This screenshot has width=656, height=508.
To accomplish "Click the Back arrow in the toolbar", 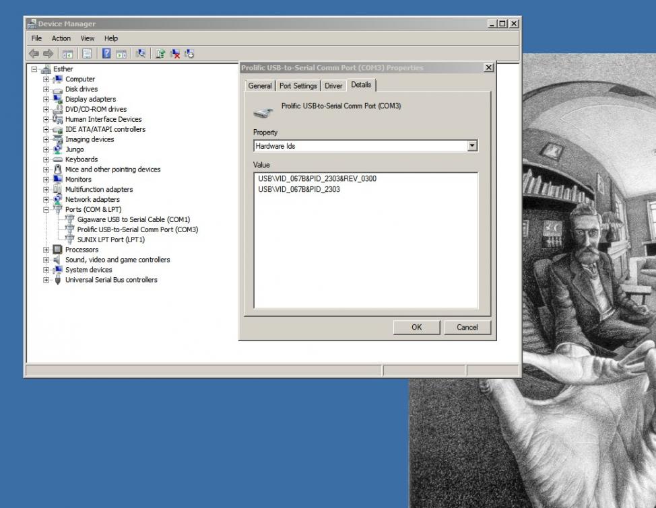I will pos(34,54).
